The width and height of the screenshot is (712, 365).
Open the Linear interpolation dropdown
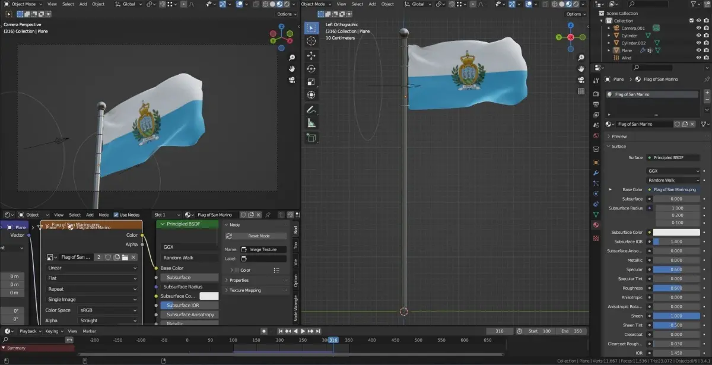click(x=92, y=268)
